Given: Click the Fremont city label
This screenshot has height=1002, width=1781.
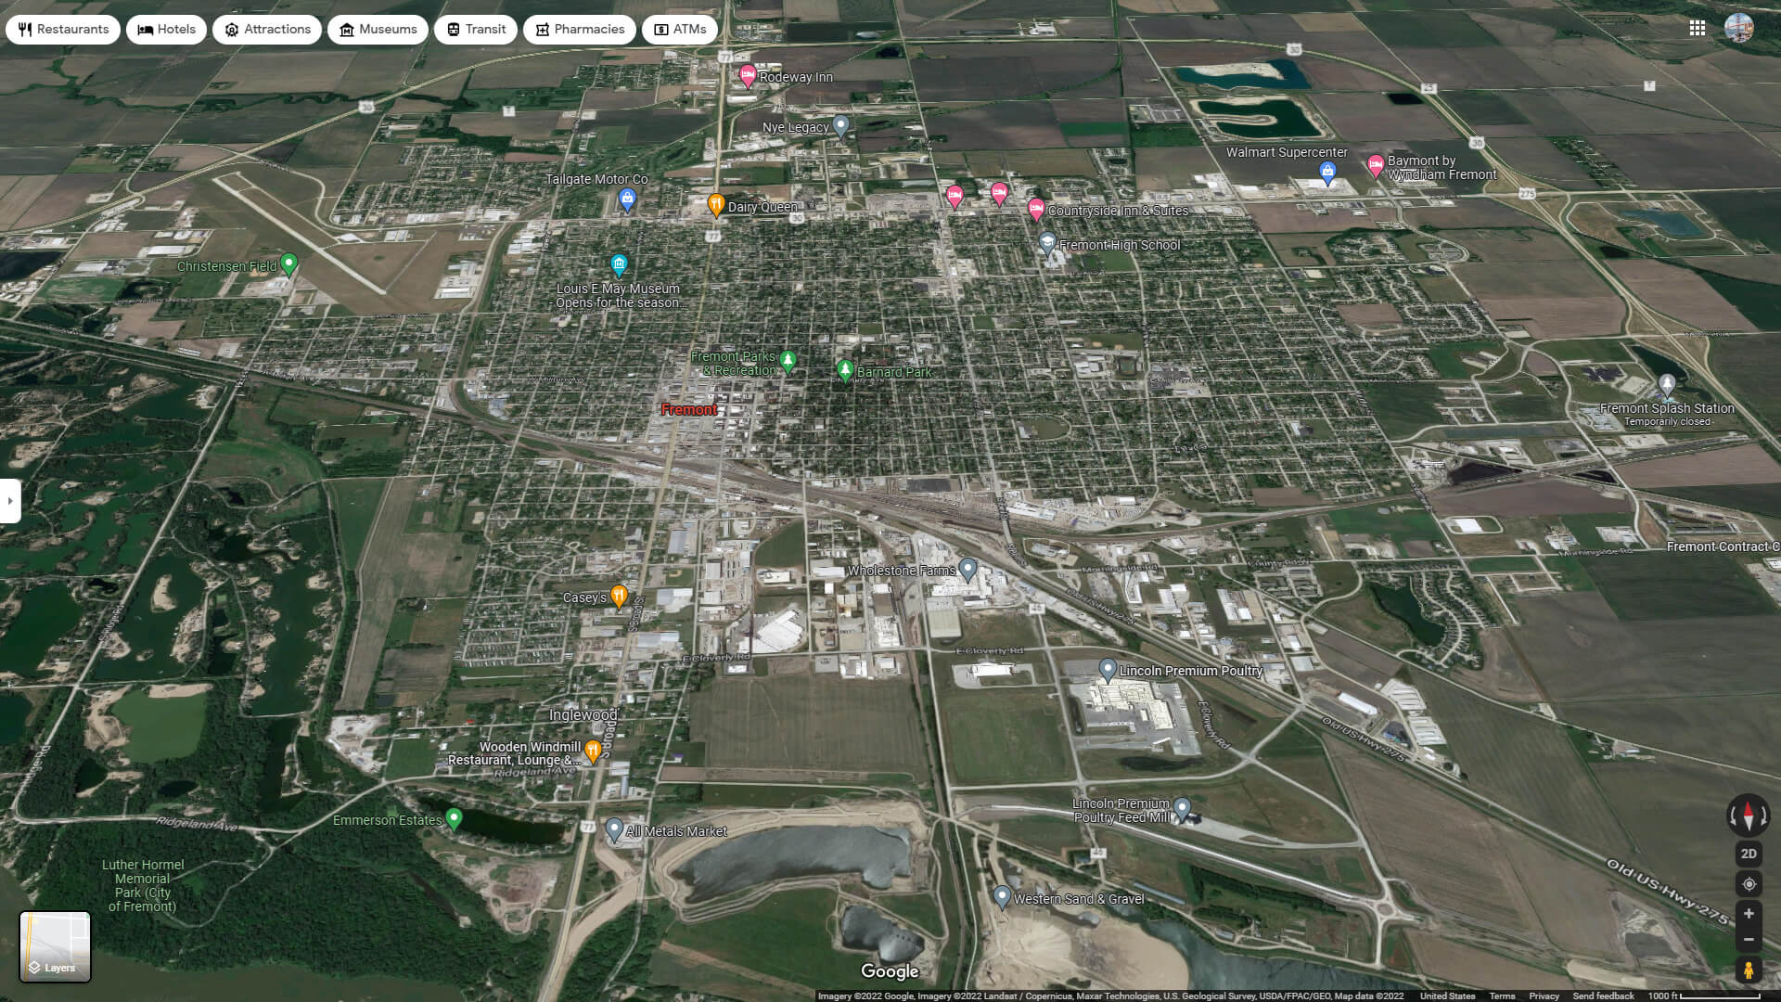Looking at the screenshot, I should coord(690,408).
